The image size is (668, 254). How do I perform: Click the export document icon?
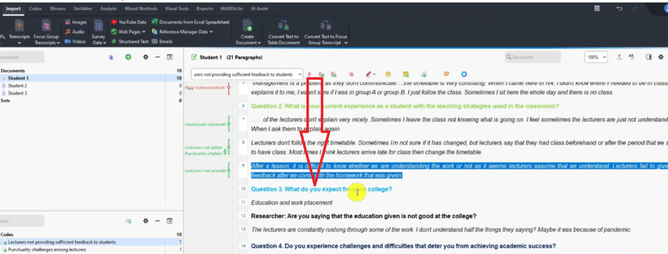click(620, 57)
